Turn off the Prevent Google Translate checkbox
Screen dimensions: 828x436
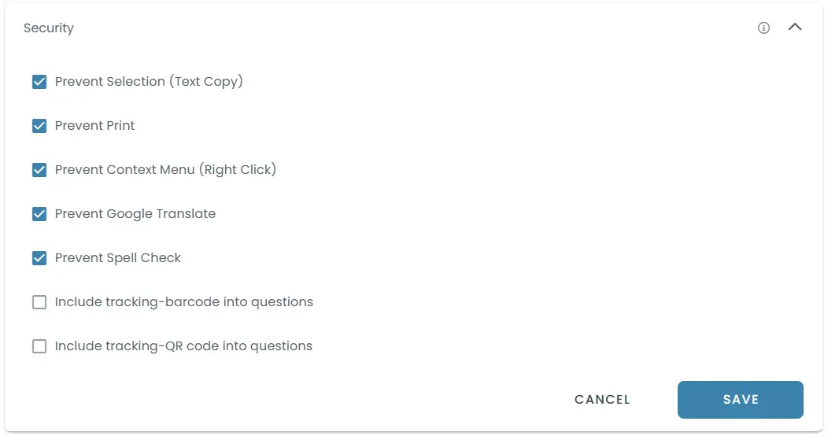[39, 214]
